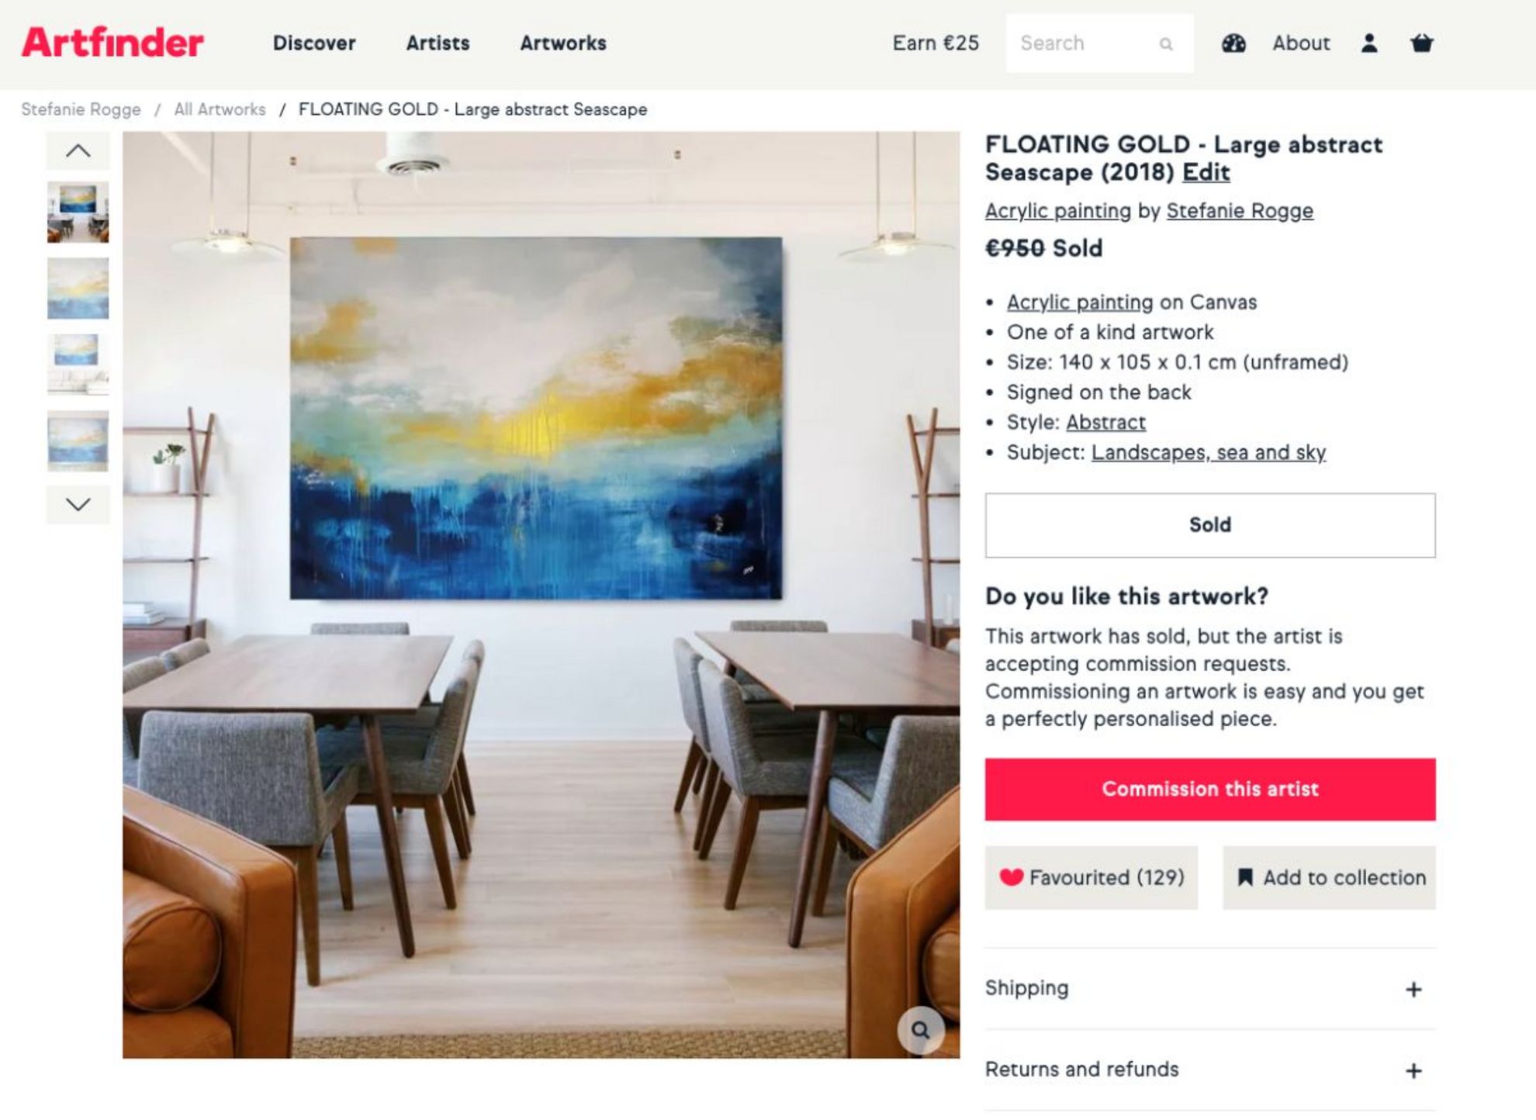Open the Discover menu
The height and width of the screenshot is (1120, 1536).
[x=314, y=43]
